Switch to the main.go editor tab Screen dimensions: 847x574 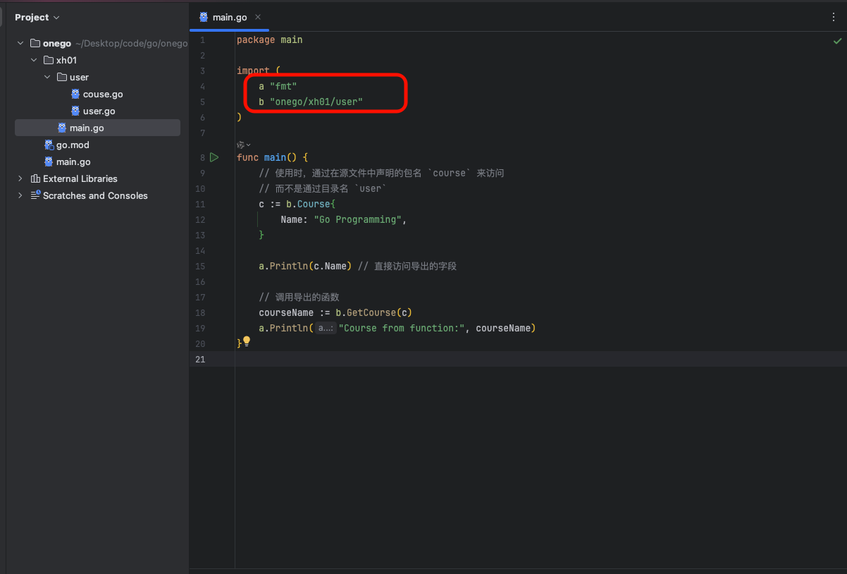pos(229,17)
